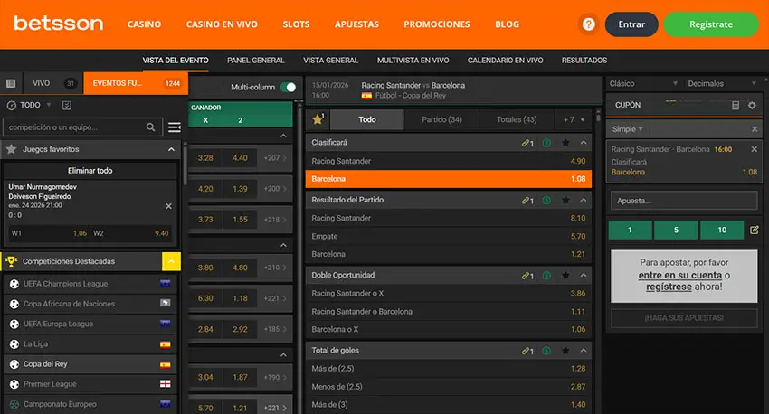The width and height of the screenshot is (769, 414).
Task: Favorite the Resultado del Partido market star
Action: (x=565, y=200)
